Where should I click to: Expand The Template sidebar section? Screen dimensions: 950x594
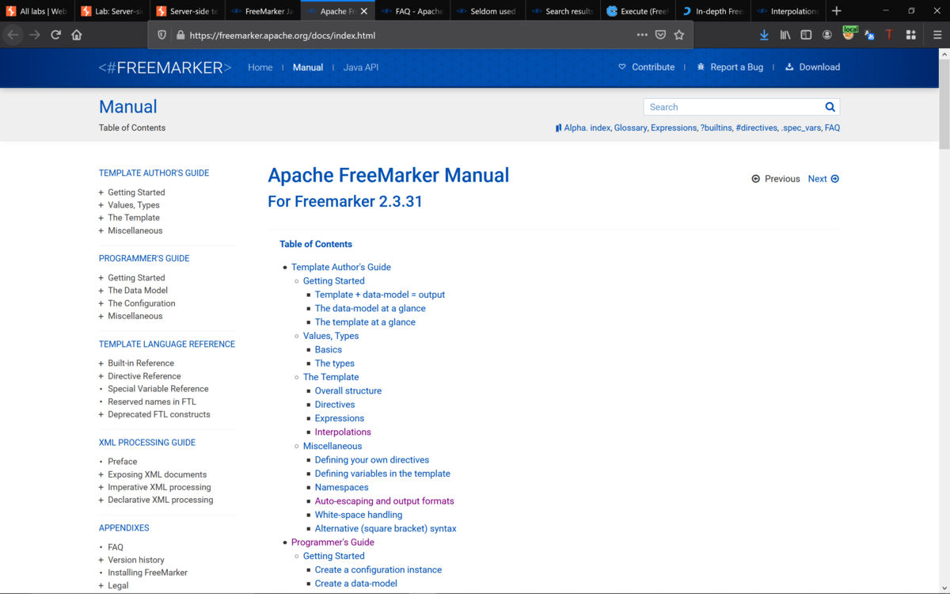click(101, 218)
